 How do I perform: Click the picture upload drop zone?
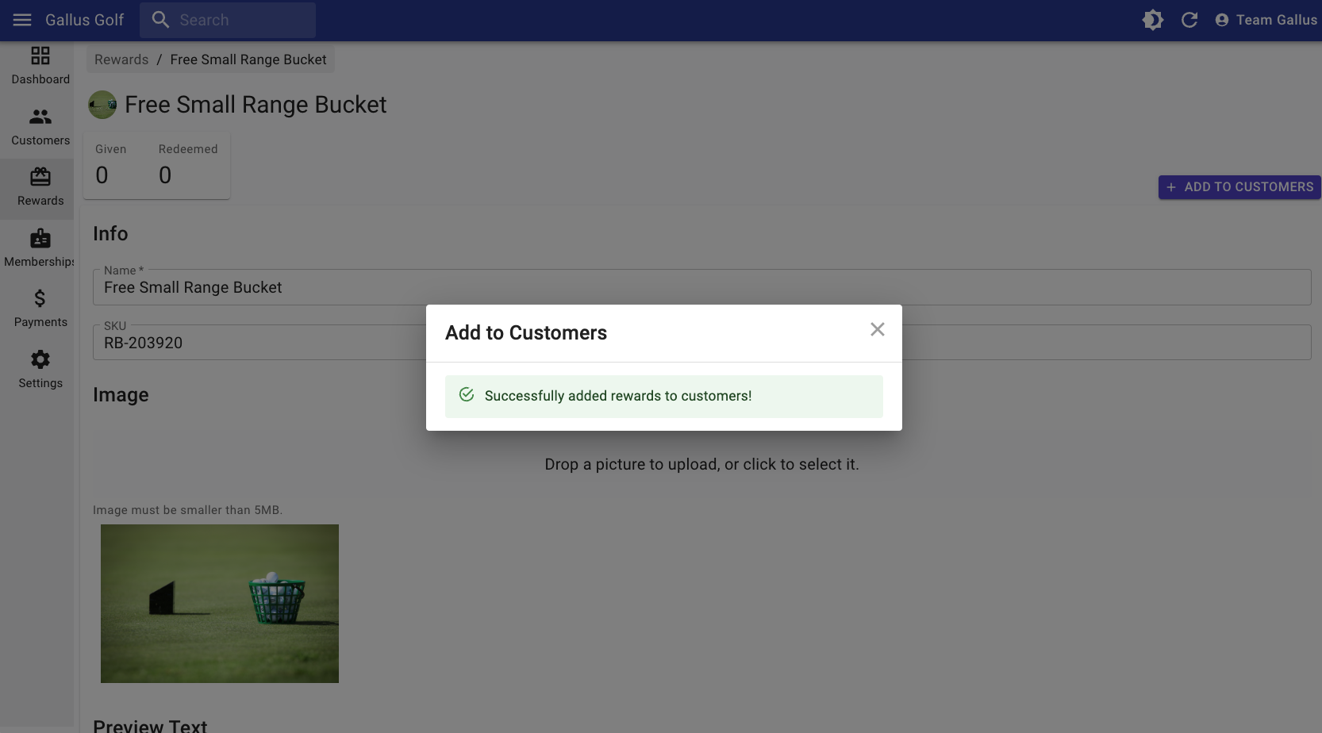click(x=701, y=464)
